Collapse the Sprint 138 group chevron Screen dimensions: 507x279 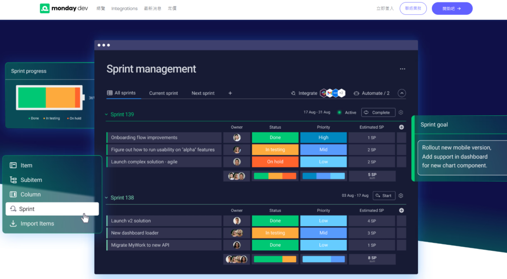coord(106,198)
